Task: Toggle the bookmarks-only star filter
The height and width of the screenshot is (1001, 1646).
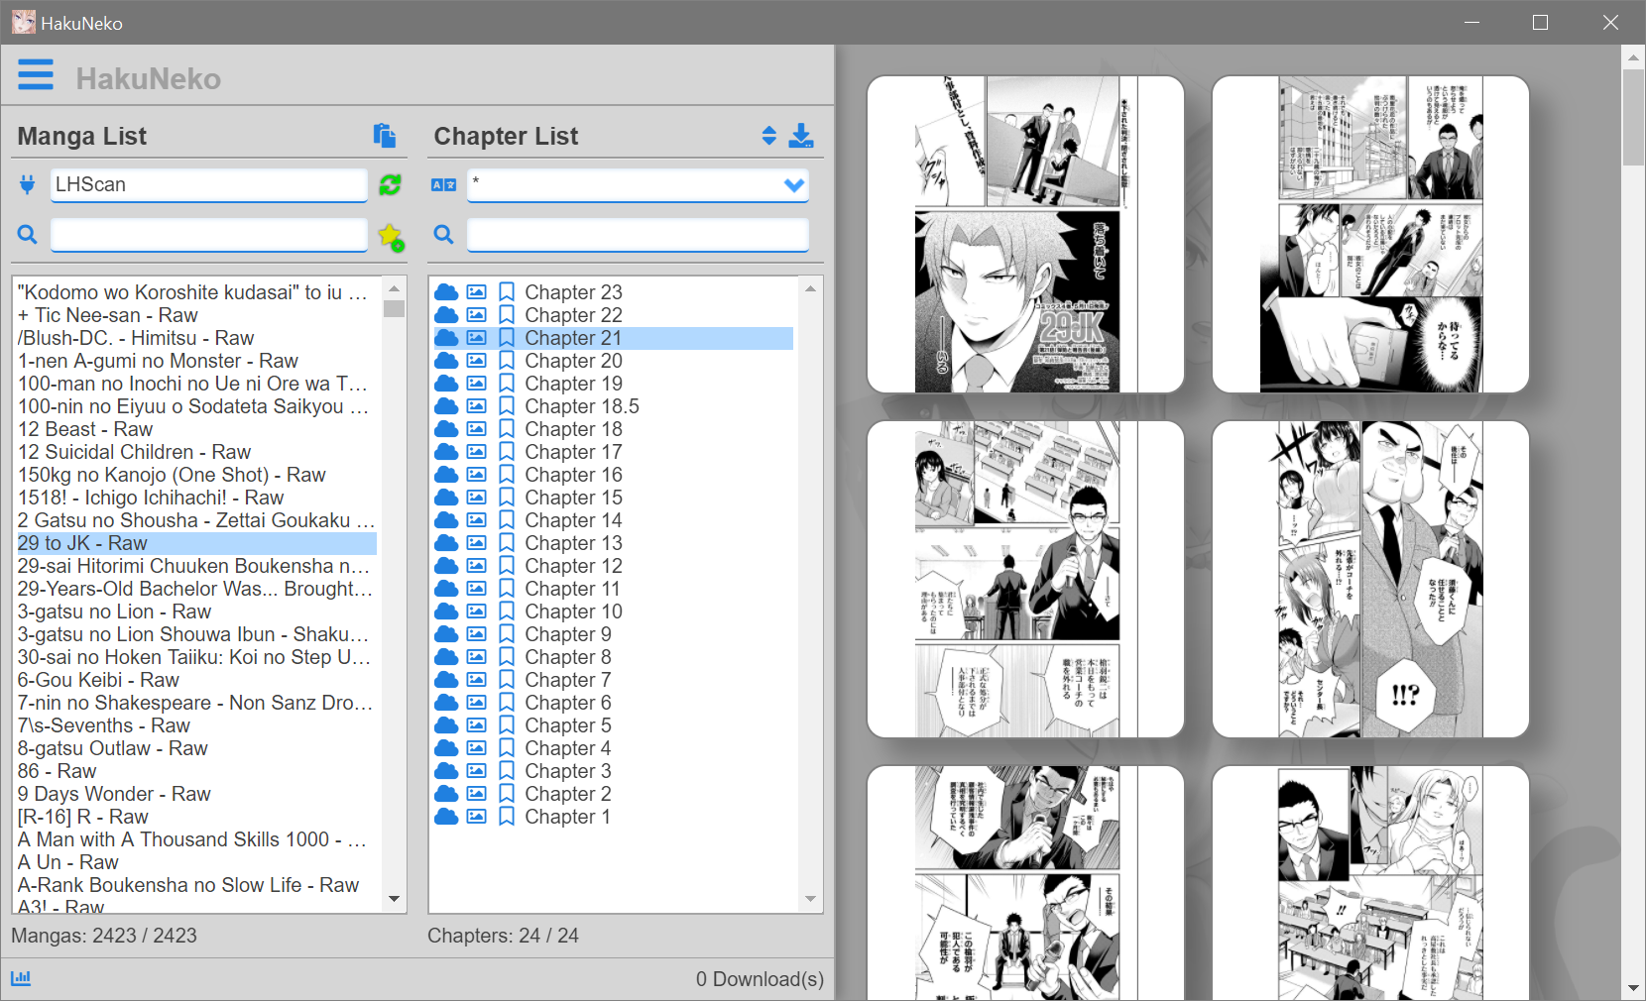Action: [391, 235]
